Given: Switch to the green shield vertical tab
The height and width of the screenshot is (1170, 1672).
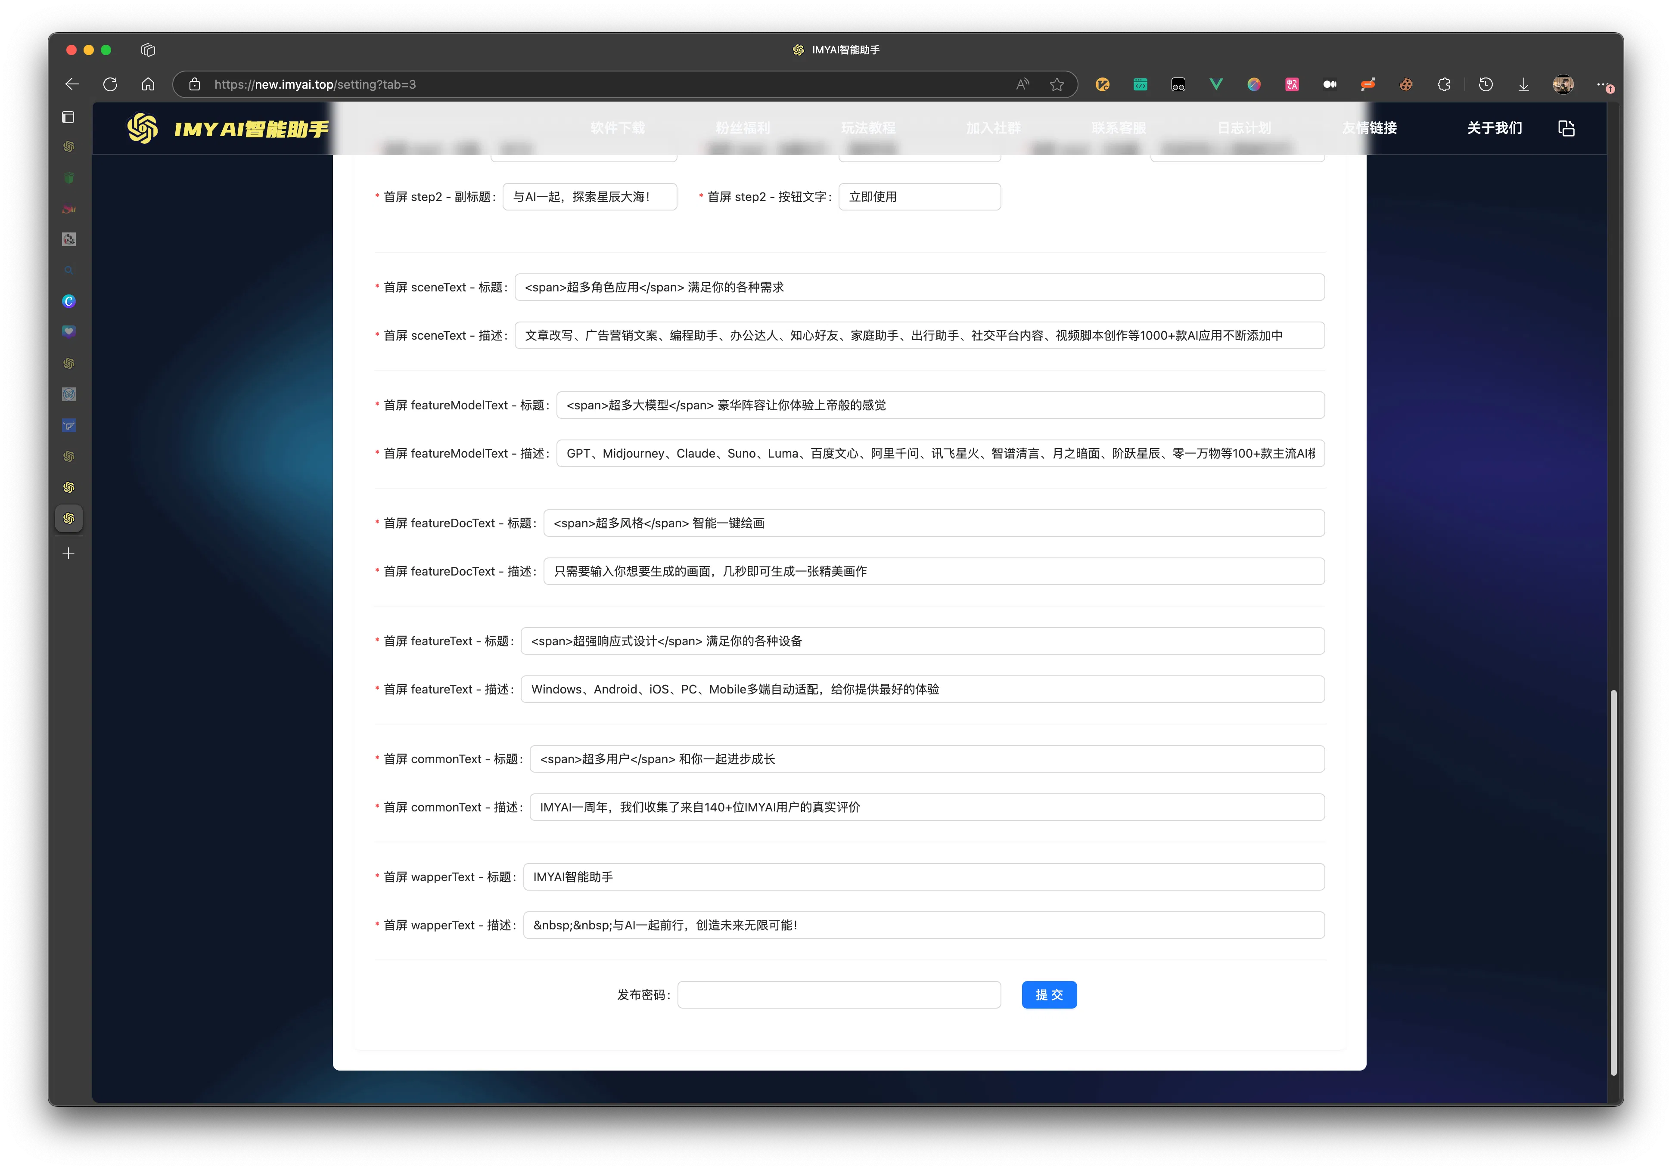Looking at the screenshot, I should coord(68,177).
